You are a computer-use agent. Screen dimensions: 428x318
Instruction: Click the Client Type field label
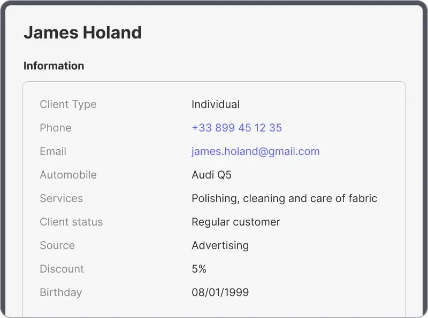tap(68, 104)
